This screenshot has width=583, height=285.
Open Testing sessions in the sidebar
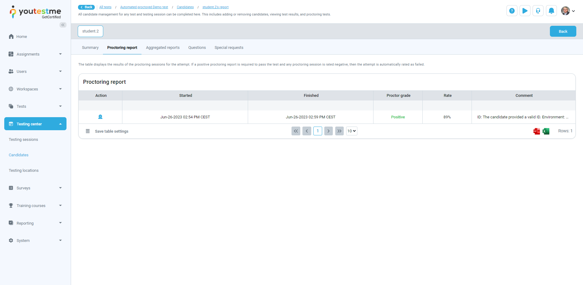[x=23, y=140]
